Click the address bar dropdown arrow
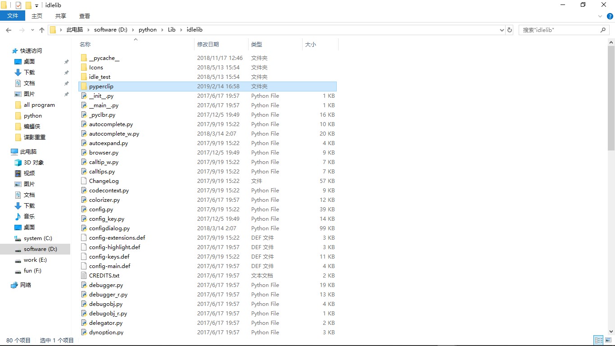615x346 pixels. [x=502, y=30]
